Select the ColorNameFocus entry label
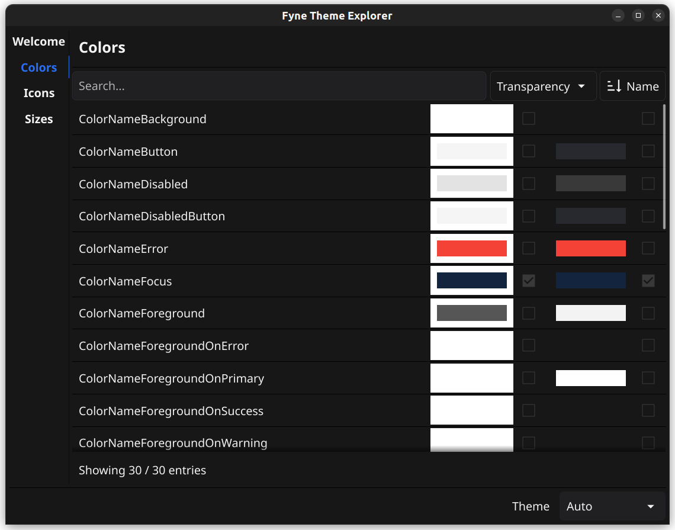The width and height of the screenshot is (675, 530). point(126,281)
